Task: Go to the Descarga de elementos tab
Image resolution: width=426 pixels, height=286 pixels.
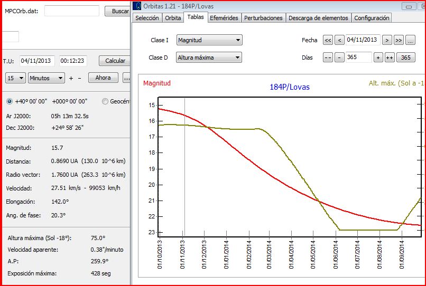Action: click(318, 18)
